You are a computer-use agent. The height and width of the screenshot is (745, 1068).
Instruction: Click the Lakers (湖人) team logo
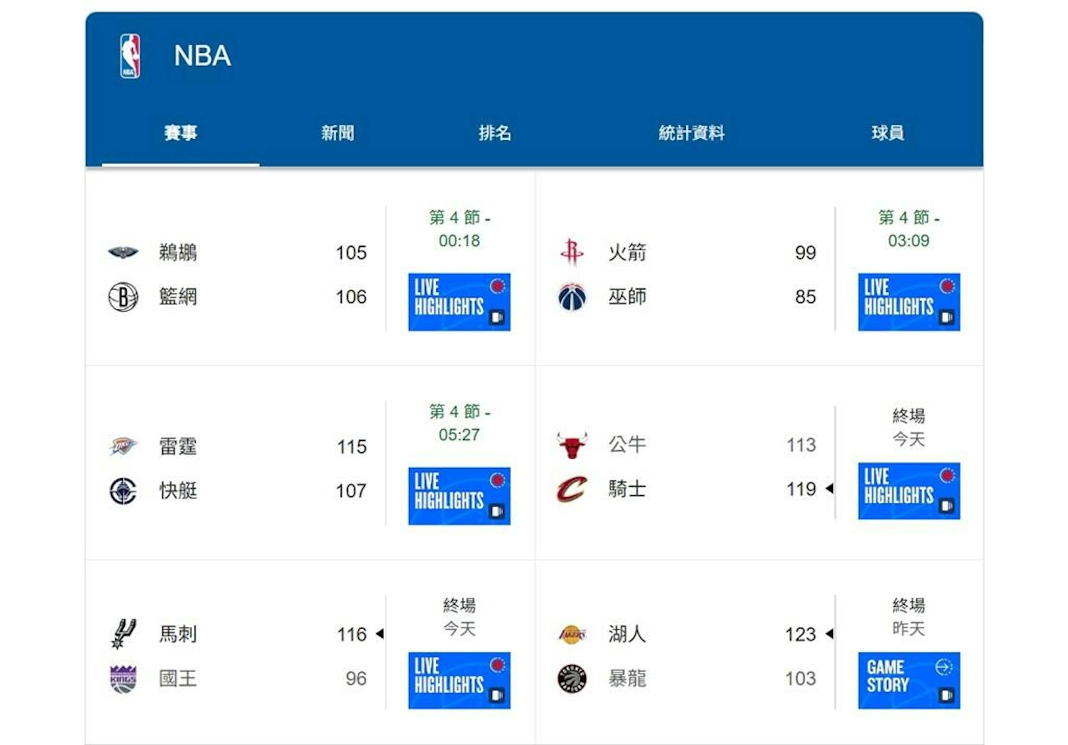tap(572, 634)
